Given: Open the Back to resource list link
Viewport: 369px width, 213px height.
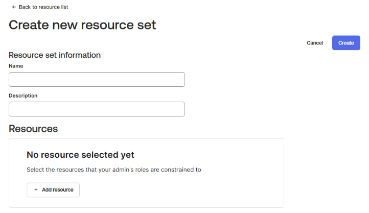Looking at the screenshot, I should 40,7.
